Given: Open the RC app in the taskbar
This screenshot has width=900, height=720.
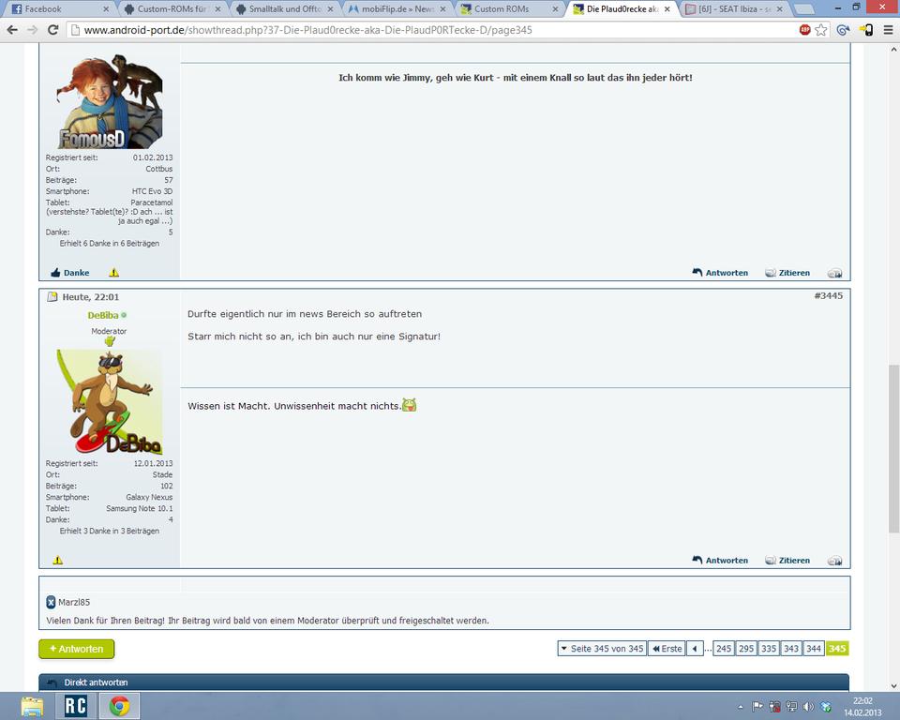Looking at the screenshot, I should click(75, 705).
